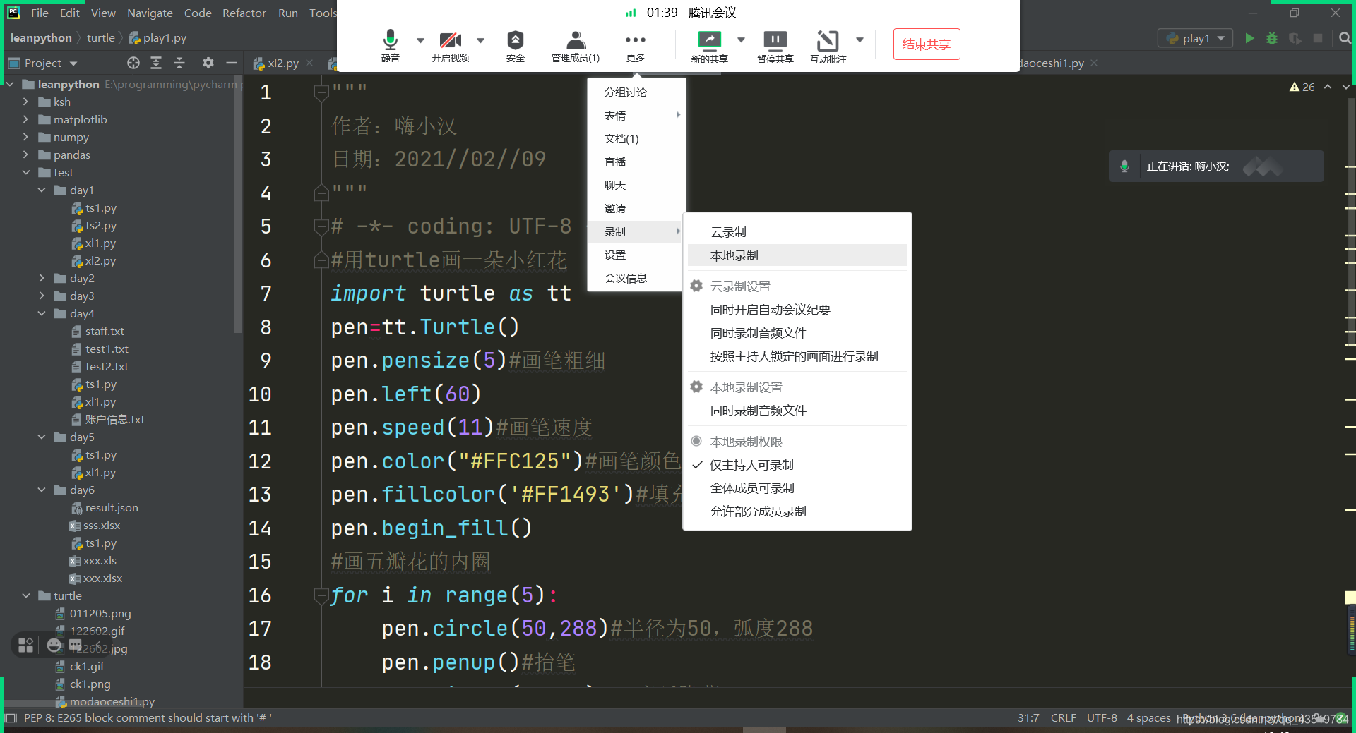The width and height of the screenshot is (1356, 733).
Task: Select 本地录制 to start local recording
Action: point(734,255)
